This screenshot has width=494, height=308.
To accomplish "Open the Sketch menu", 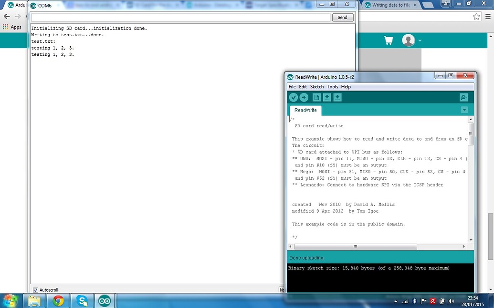I will [316, 87].
